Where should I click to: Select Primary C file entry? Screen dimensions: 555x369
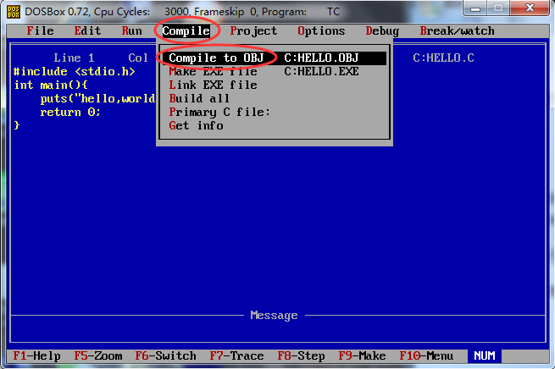tap(275, 112)
